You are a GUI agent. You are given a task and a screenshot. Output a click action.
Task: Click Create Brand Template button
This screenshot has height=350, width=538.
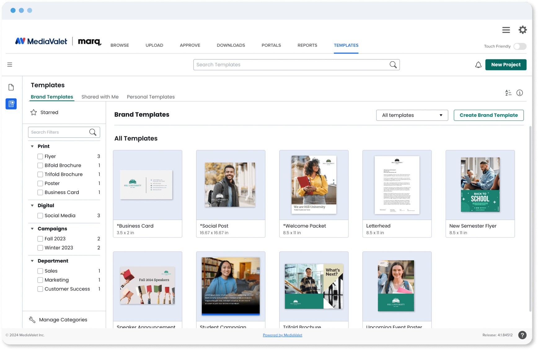pos(489,115)
